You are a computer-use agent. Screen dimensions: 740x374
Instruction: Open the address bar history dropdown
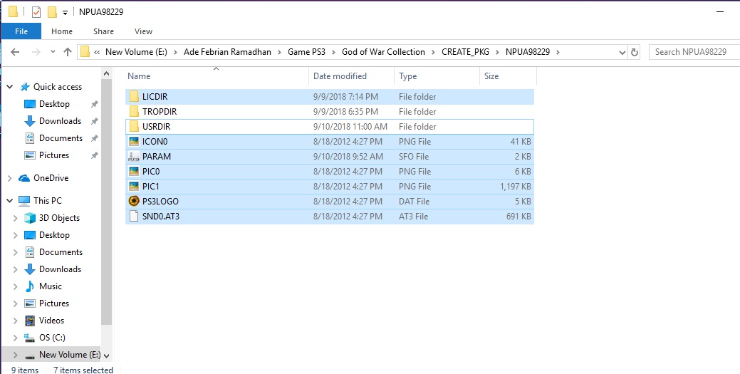(622, 53)
